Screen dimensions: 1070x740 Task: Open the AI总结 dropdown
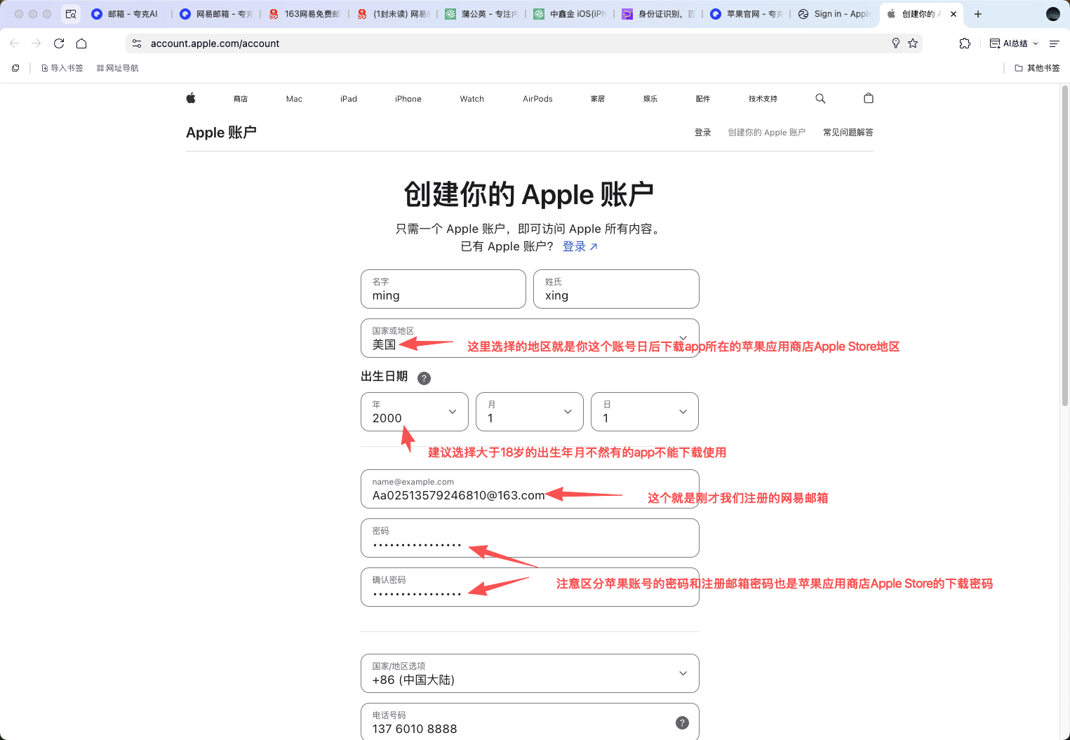coord(1014,43)
